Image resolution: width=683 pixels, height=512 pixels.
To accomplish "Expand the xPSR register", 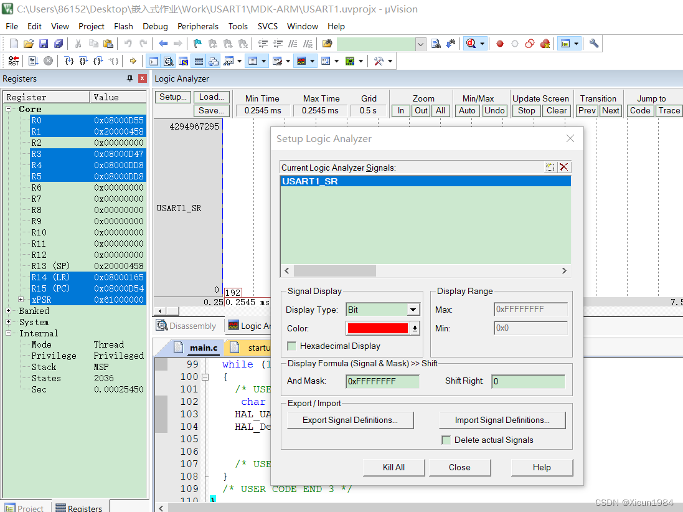I will tap(21, 300).
